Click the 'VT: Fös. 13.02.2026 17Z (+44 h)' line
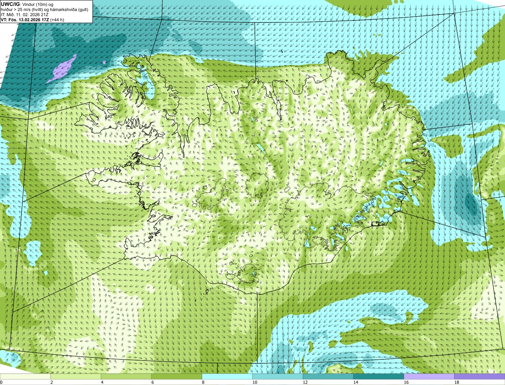This screenshot has height=385, width=505. coord(33,19)
